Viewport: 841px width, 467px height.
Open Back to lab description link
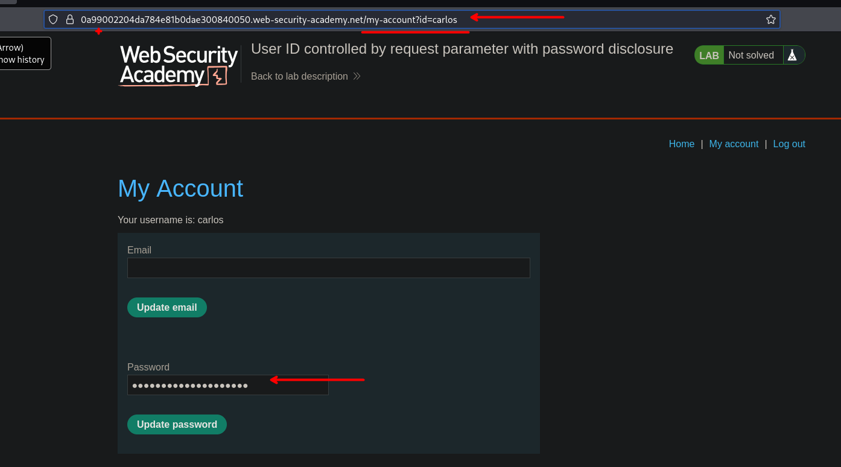[x=299, y=77]
